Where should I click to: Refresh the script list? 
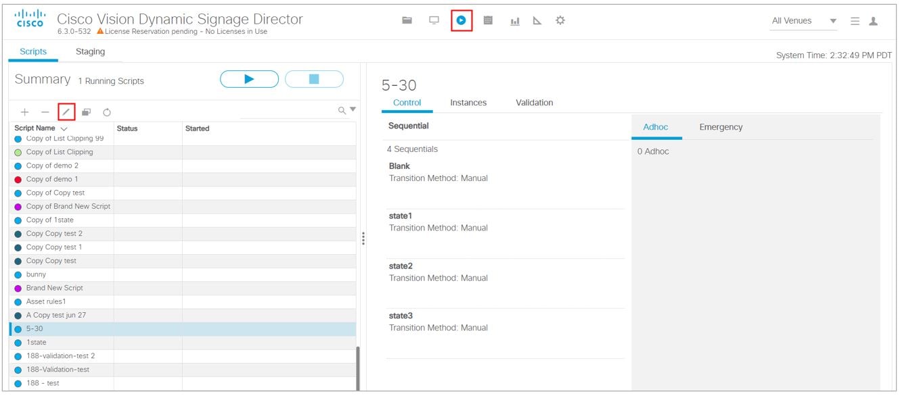point(107,112)
